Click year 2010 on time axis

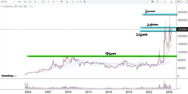tap(68, 92)
